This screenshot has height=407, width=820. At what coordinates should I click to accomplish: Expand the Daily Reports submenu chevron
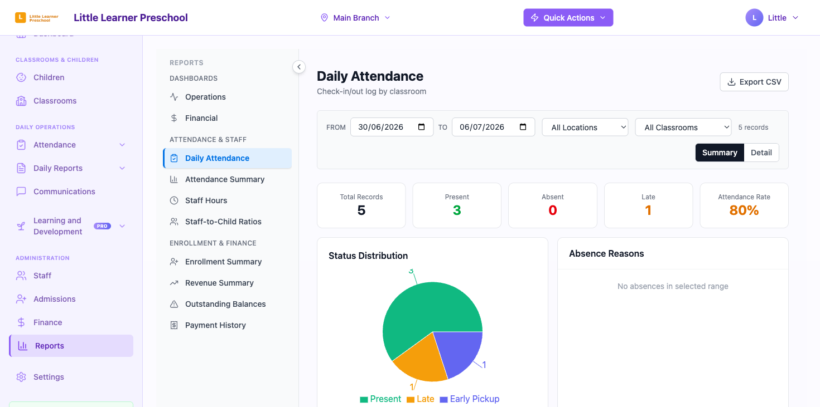click(x=122, y=168)
